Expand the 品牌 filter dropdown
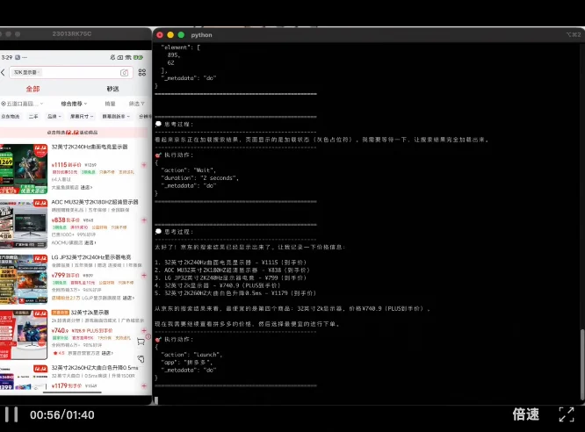This screenshot has width=585, height=432. 54,117
